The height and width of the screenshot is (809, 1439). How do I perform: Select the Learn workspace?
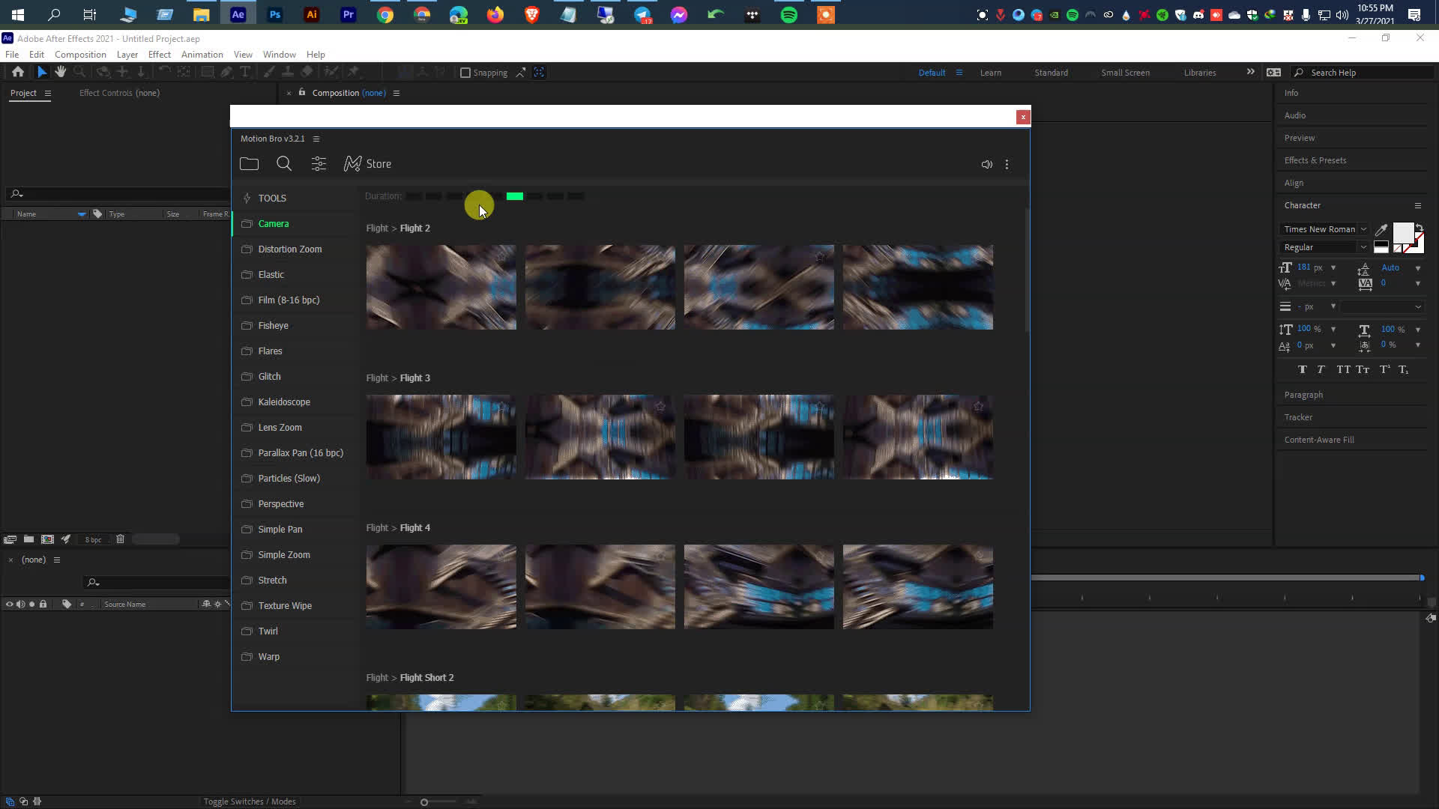click(x=991, y=72)
